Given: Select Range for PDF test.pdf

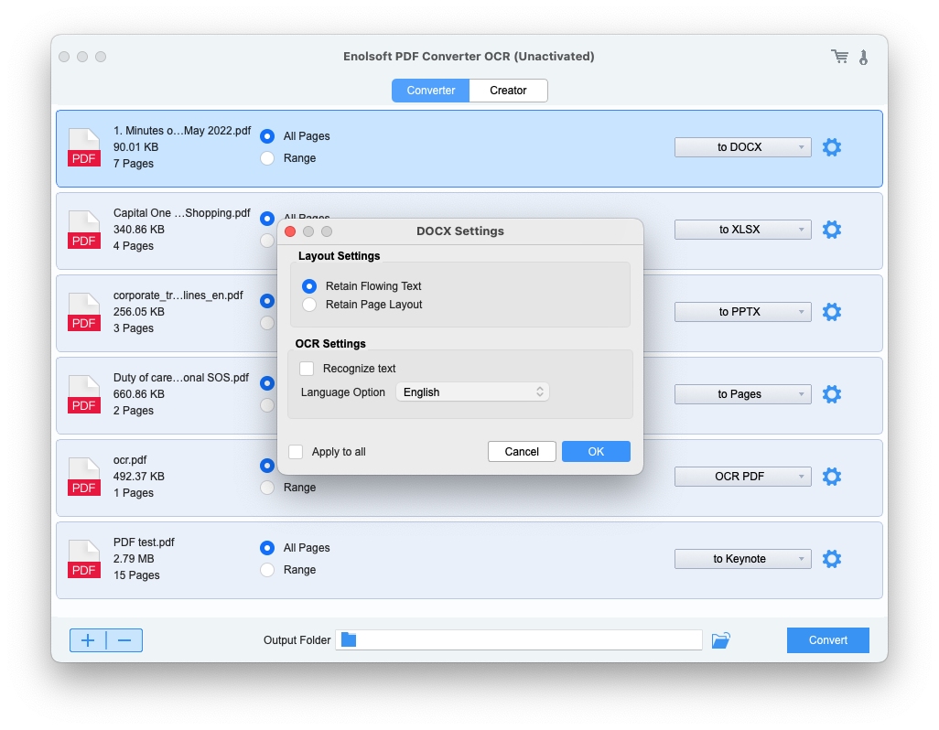Looking at the screenshot, I should pos(267,570).
